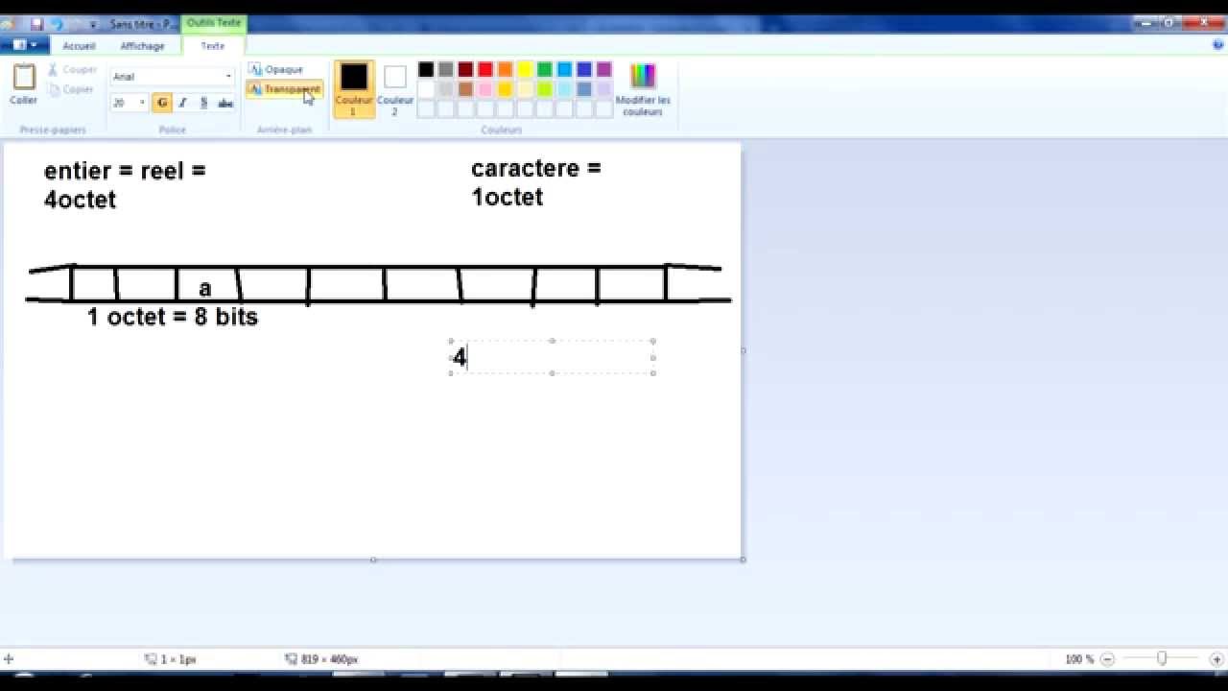Screen dimensions: 1228x691
Task: Click the save icon in title bar
Action: click(x=37, y=24)
